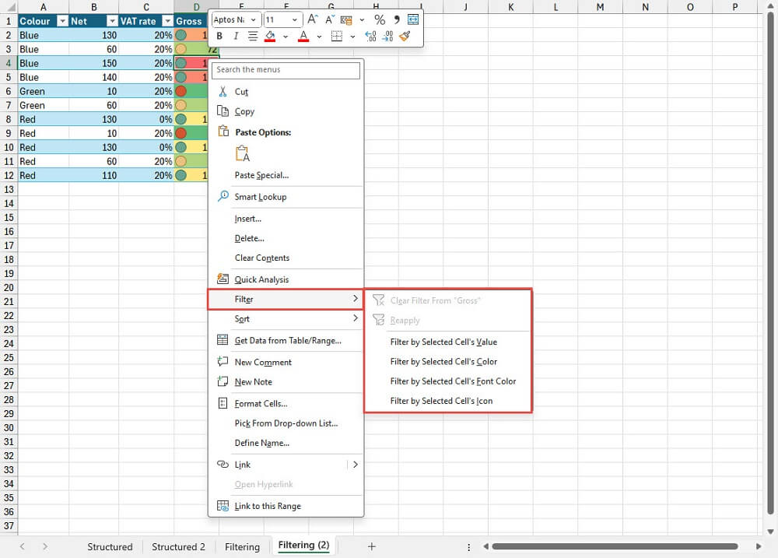Click the Decrease Decimal icon
Viewport: 778px width, 558px height.
tap(389, 35)
